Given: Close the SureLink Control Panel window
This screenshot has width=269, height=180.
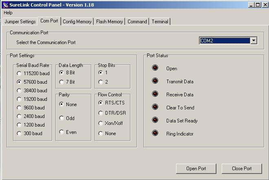Looking at the screenshot, I should coord(265,5).
